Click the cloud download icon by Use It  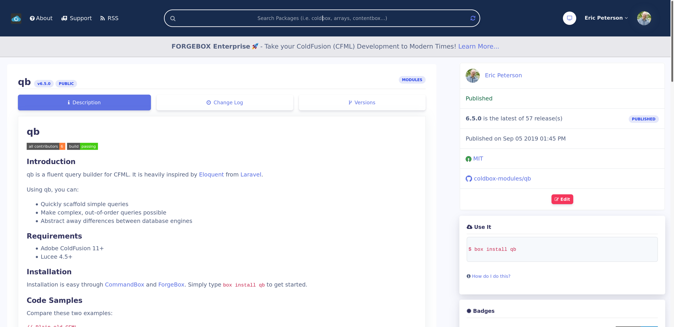tap(469, 227)
